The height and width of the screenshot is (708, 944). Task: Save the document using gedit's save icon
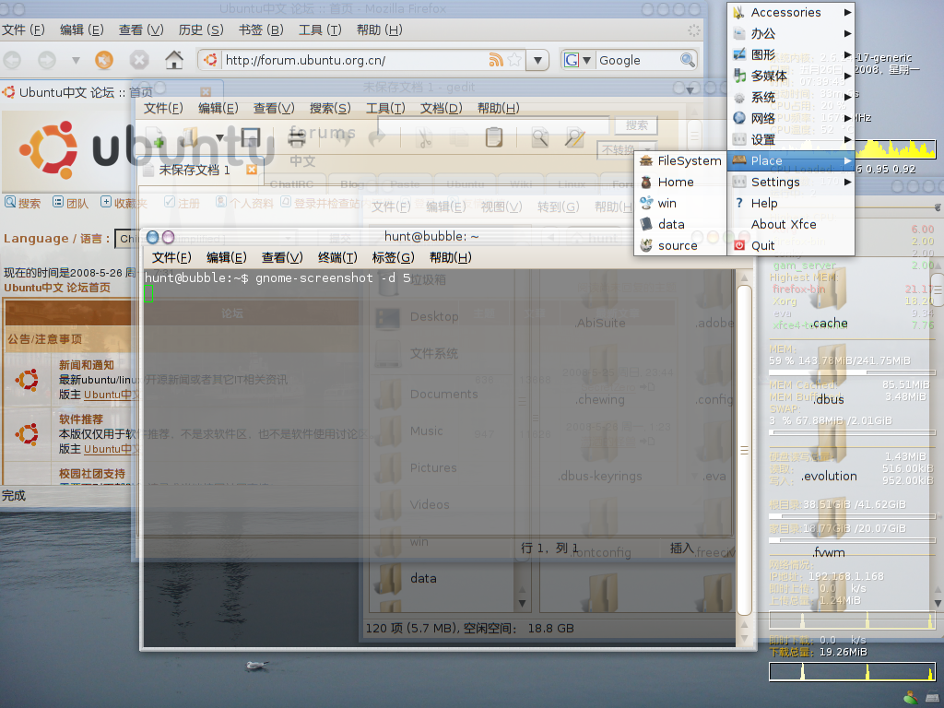pos(251,138)
